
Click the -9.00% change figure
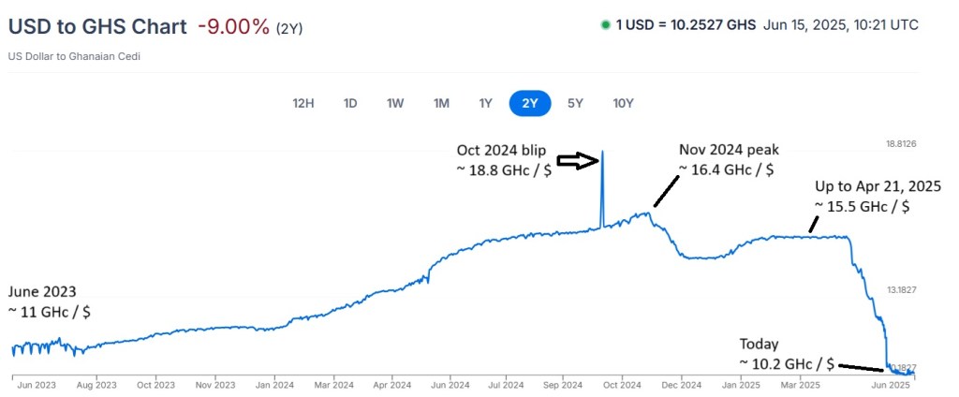coord(233,27)
